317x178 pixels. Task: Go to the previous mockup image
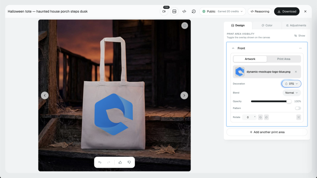click(45, 95)
